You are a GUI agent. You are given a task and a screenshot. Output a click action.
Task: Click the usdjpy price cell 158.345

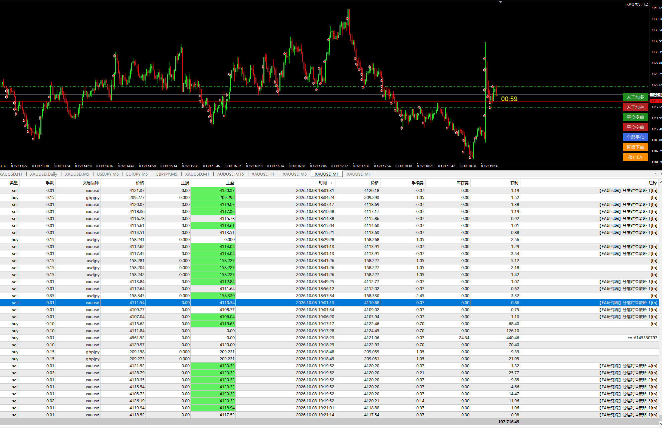[x=137, y=296]
